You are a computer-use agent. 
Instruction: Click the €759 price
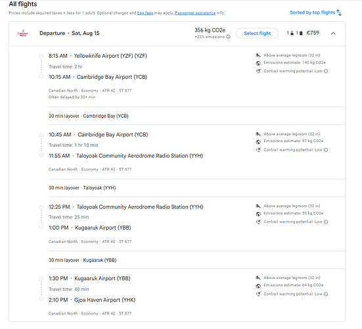click(313, 33)
